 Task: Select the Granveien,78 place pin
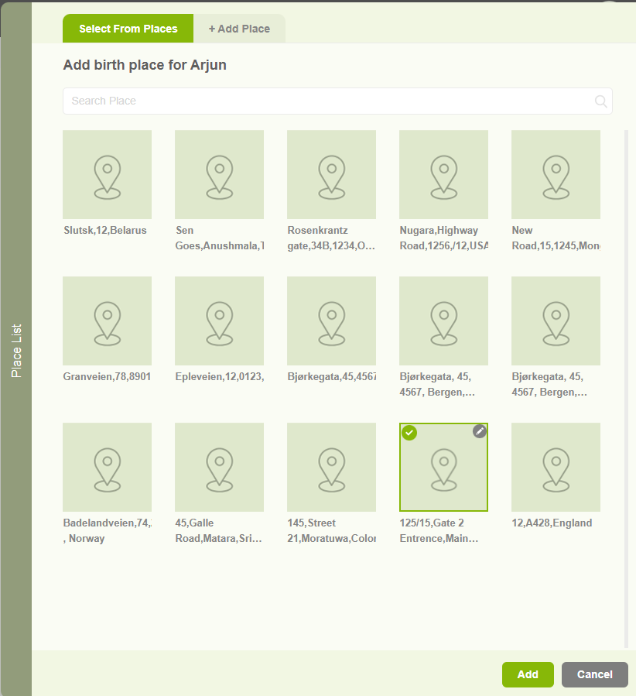107,321
